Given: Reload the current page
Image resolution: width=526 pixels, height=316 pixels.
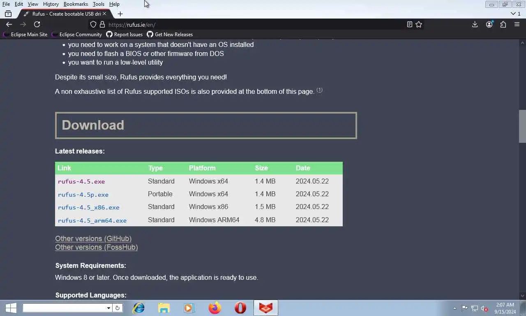Looking at the screenshot, I should 37,24.
